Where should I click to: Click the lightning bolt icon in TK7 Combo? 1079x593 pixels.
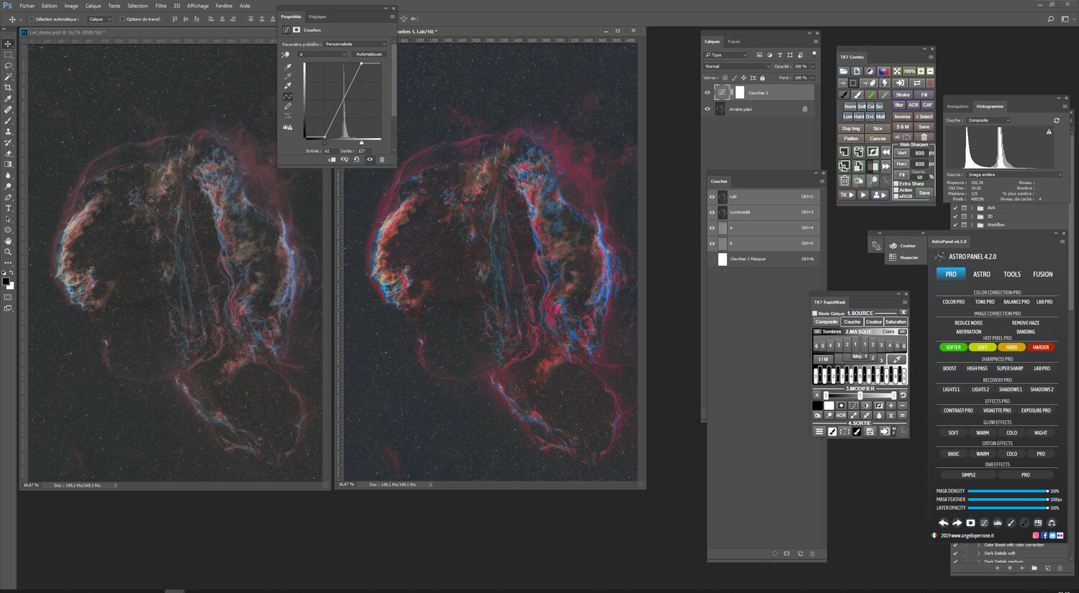(x=885, y=83)
